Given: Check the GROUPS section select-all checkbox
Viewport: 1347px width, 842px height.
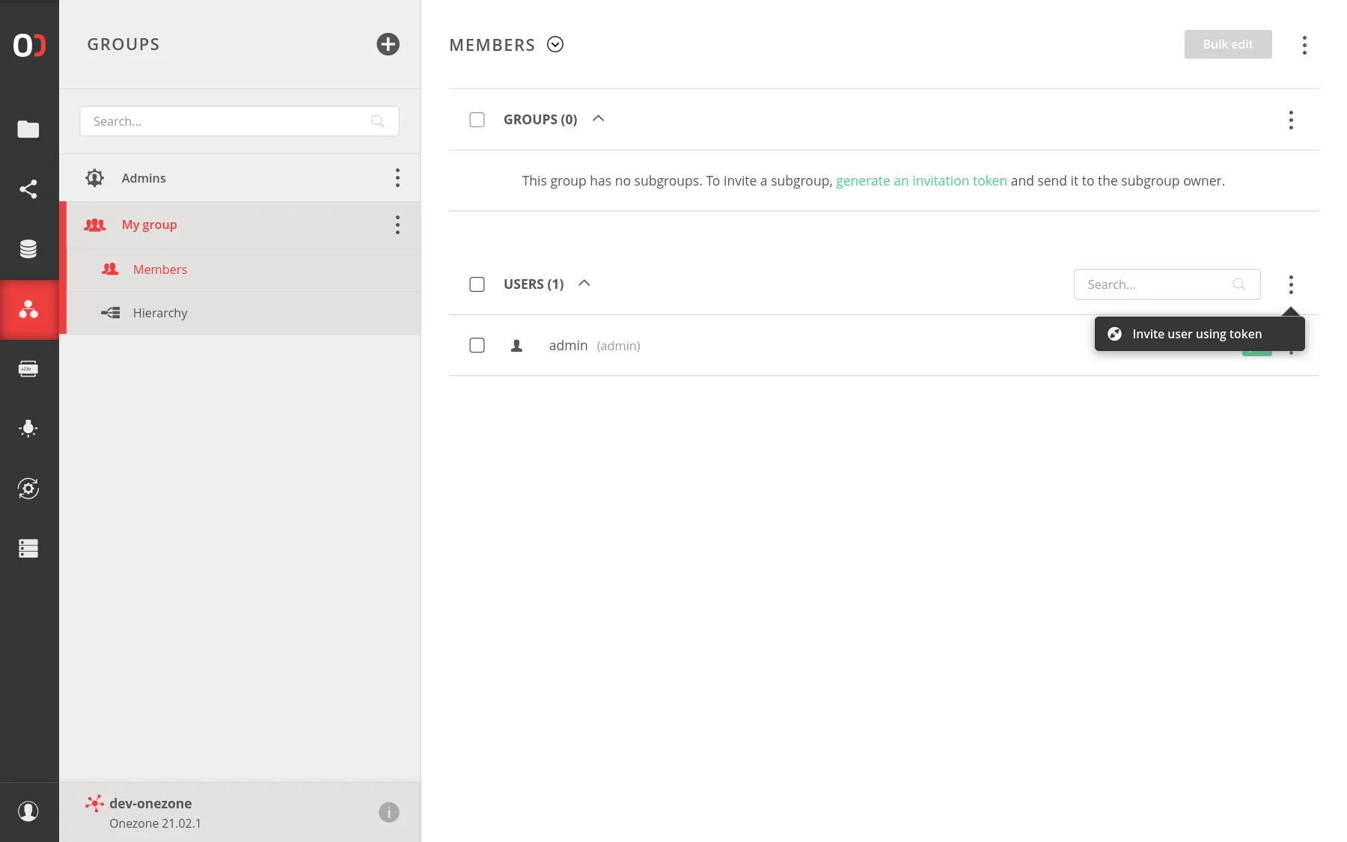Looking at the screenshot, I should [x=477, y=119].
